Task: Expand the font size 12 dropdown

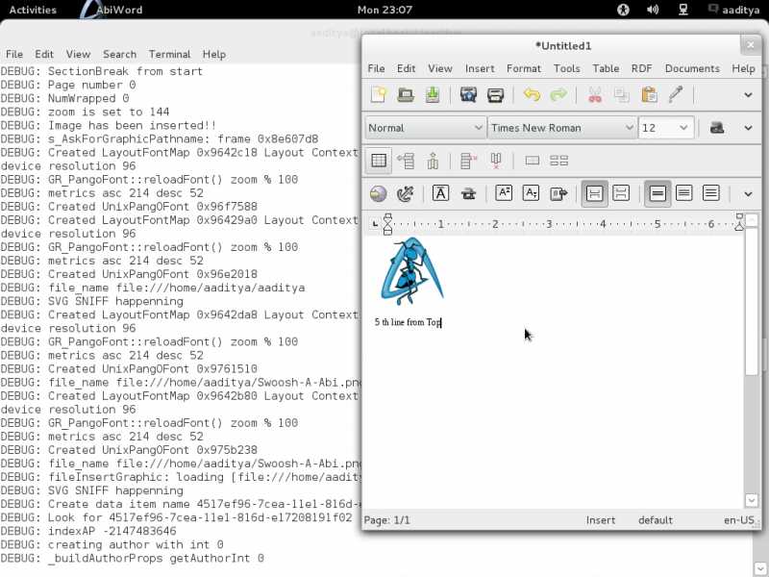Action: point(666,128)
